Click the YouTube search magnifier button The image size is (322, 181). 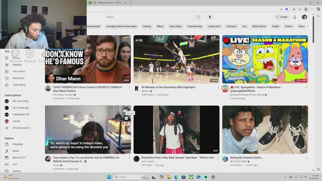point(198,17)
